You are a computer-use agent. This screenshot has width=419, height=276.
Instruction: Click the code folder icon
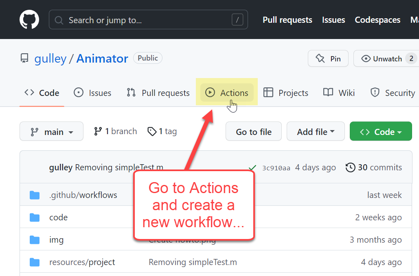tap(35, 217)
